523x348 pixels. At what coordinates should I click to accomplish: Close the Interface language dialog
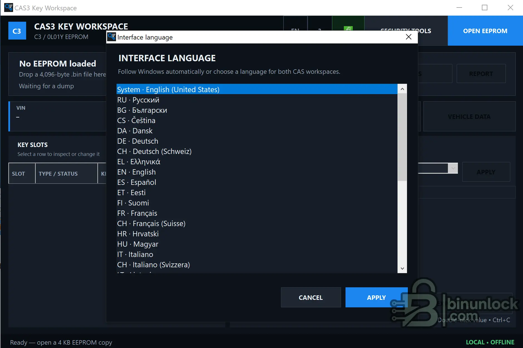point(408,37)
